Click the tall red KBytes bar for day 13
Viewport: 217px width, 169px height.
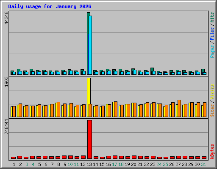(x=89, y=139)
